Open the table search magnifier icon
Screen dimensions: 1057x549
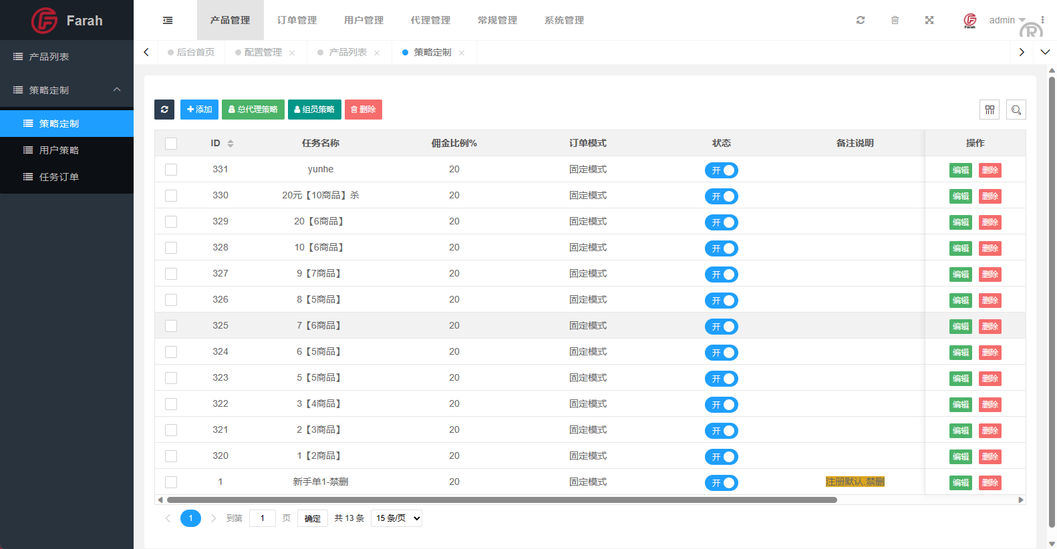click(x=1016, y=110)
